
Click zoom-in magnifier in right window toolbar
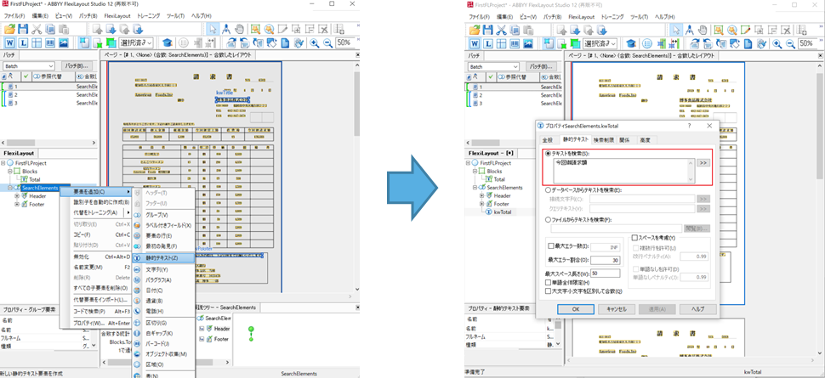point(779,43)
